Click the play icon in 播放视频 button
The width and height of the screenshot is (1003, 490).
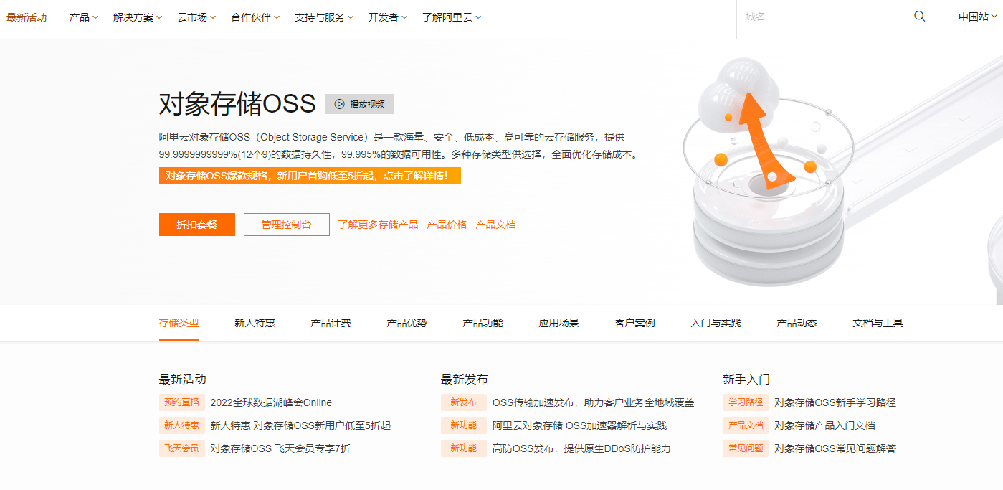[x=339, y=104]
